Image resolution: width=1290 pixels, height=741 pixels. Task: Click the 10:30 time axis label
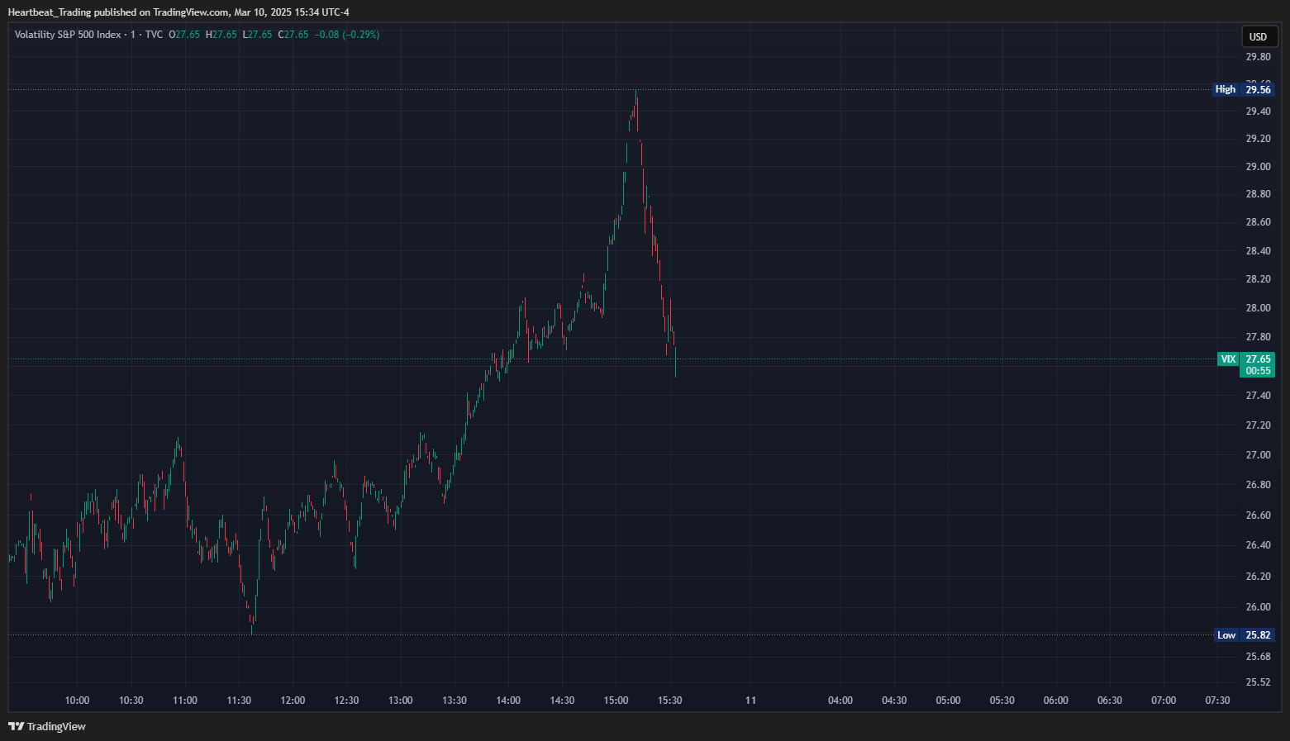tap(131, 701)
